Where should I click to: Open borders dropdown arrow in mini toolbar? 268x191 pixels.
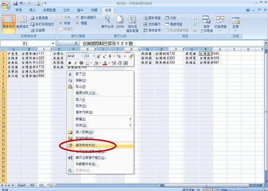91,63
